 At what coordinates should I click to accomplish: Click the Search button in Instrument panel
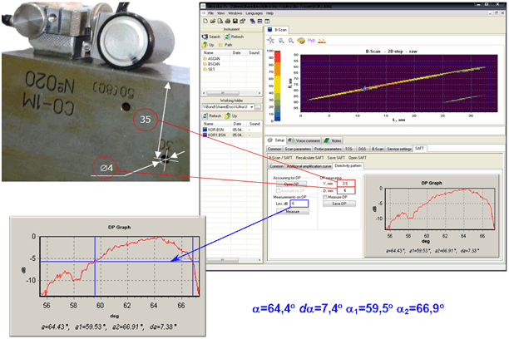click(213, 37)
